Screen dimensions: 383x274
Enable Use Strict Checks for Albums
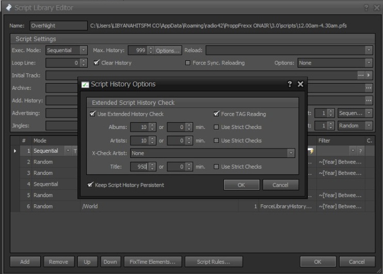pyautogui.click(x=216, y=127)
